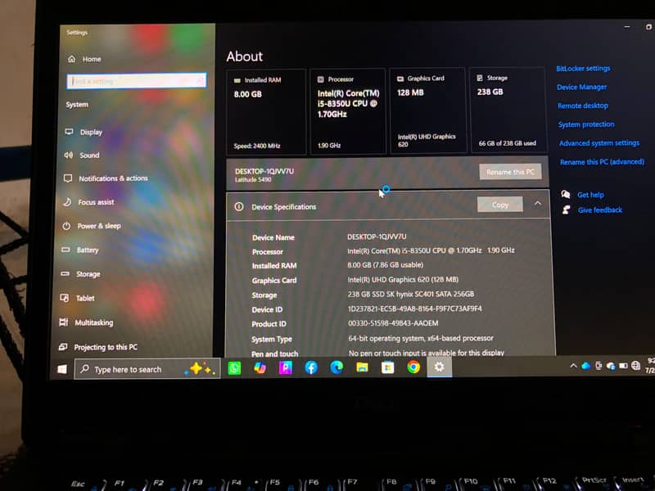655x491 pixels.
Task: Click the 64-bit operating system value
Action: pyautogui.click(x=421, y=338)
